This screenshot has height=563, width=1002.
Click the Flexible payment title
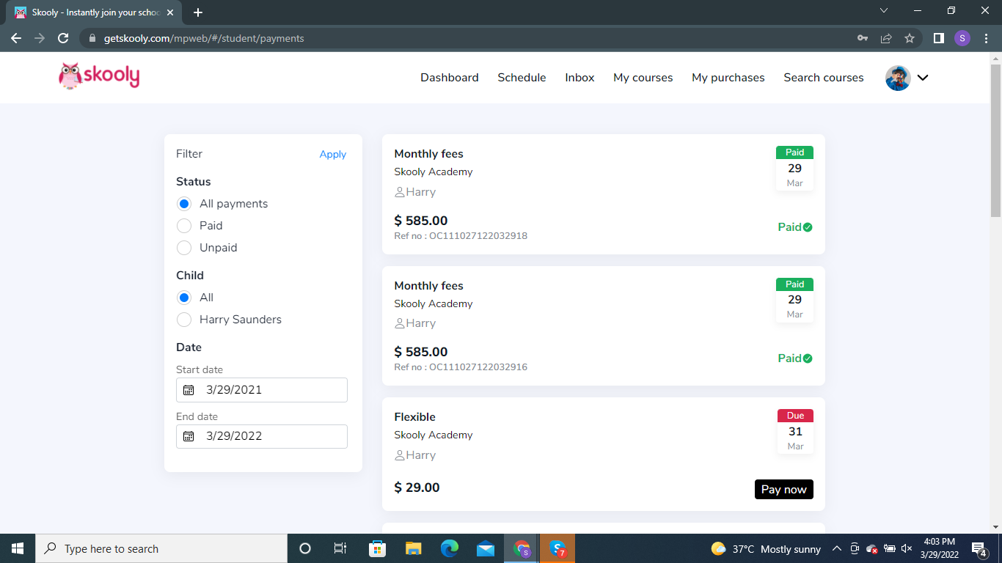(x=414, y=417)
